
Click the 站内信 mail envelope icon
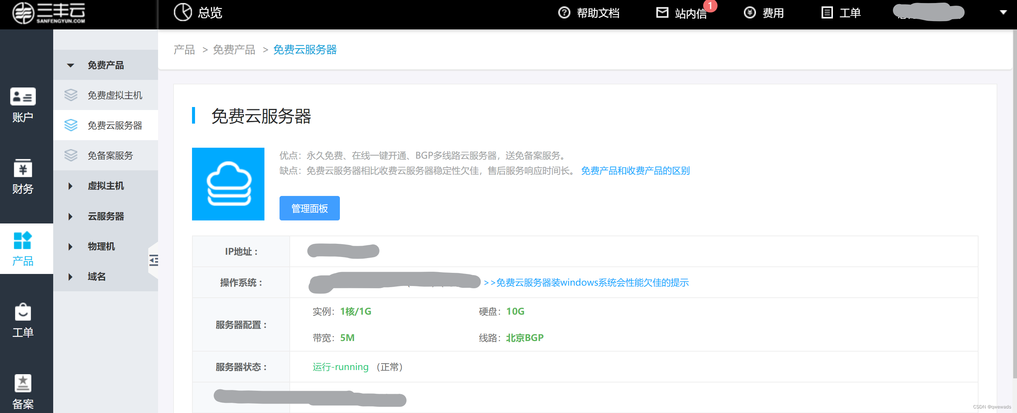662,12
